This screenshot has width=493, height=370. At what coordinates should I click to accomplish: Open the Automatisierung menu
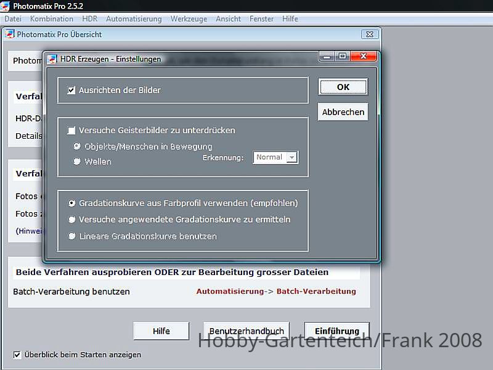pos(134,19)
